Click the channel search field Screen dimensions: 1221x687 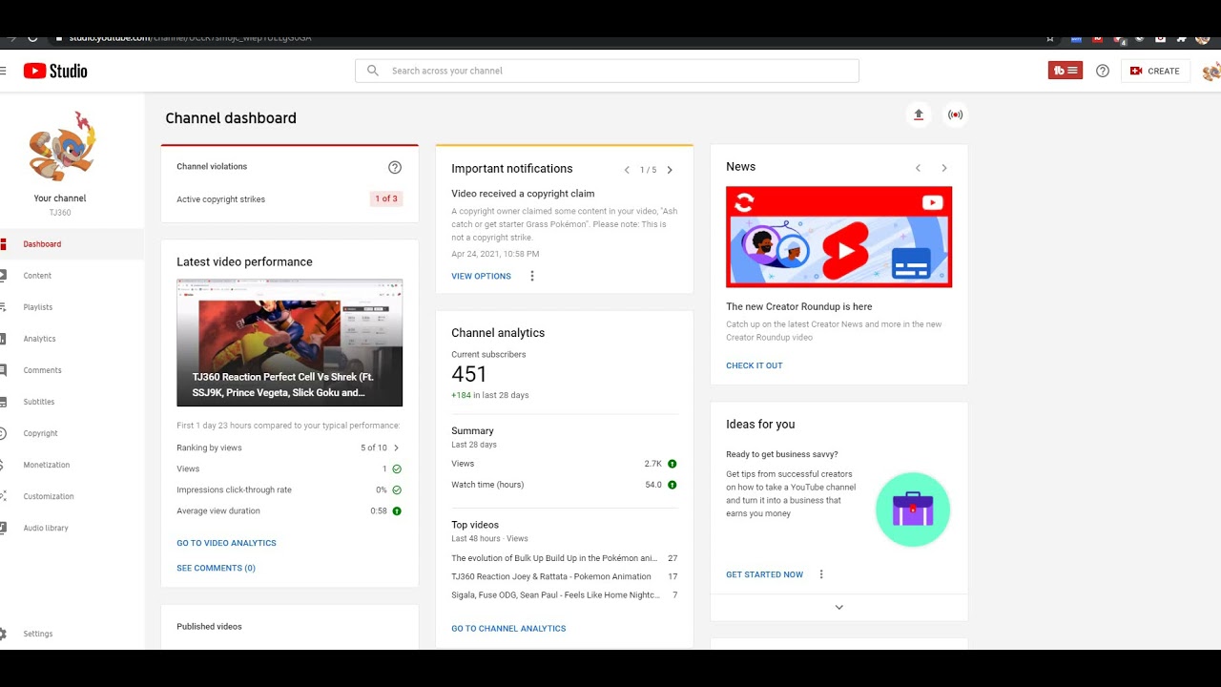[x=607, y=71]
